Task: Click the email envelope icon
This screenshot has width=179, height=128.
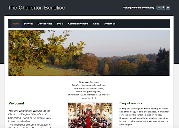Action: tap(159, 8)
